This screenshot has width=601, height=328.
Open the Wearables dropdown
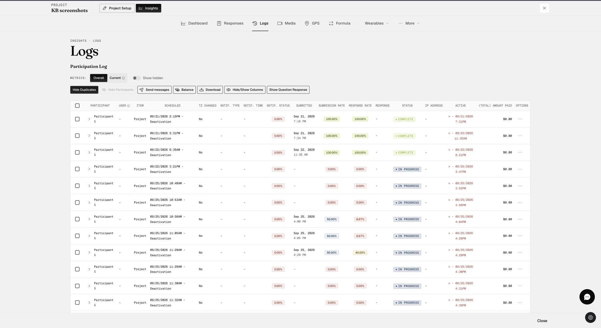377,23
